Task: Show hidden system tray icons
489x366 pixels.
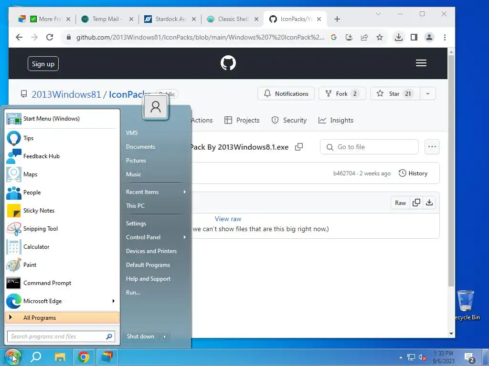Action: point(401,357)
